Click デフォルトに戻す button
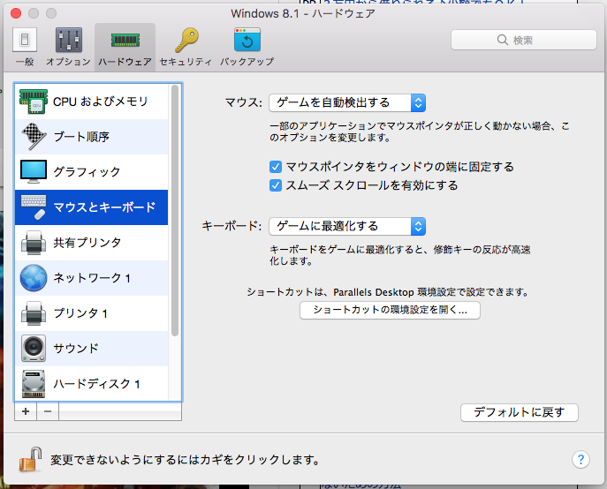The height and width of the screenshot is (489, 607). click(x=520, y=413)
